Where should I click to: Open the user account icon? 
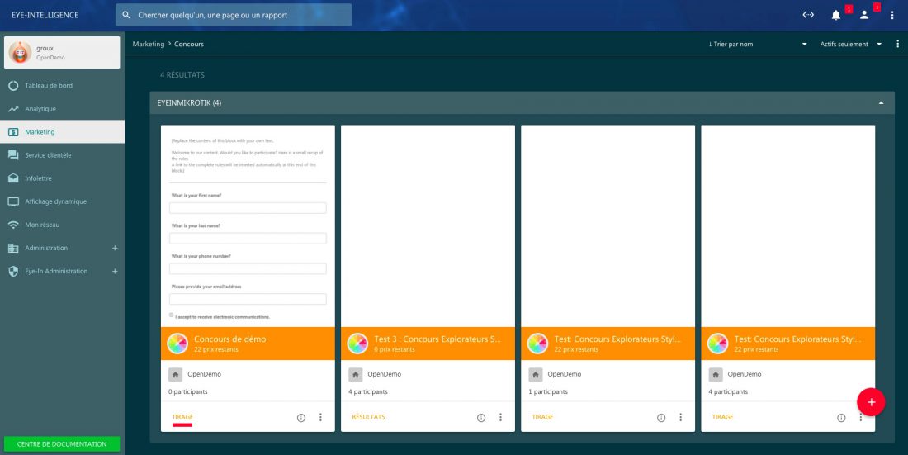[x=864, y=15]
